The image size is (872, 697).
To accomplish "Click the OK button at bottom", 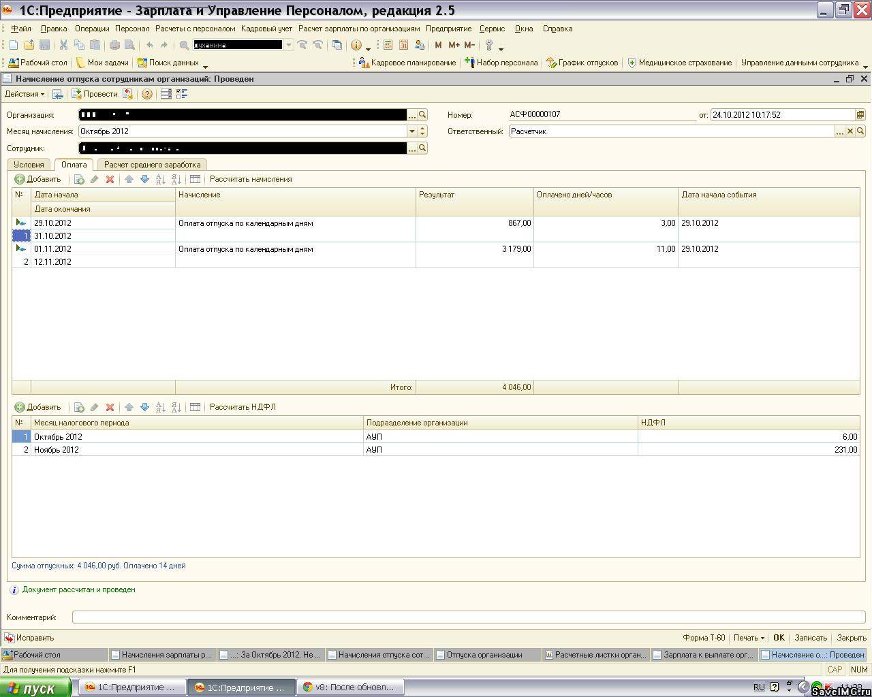I will 779,638.
